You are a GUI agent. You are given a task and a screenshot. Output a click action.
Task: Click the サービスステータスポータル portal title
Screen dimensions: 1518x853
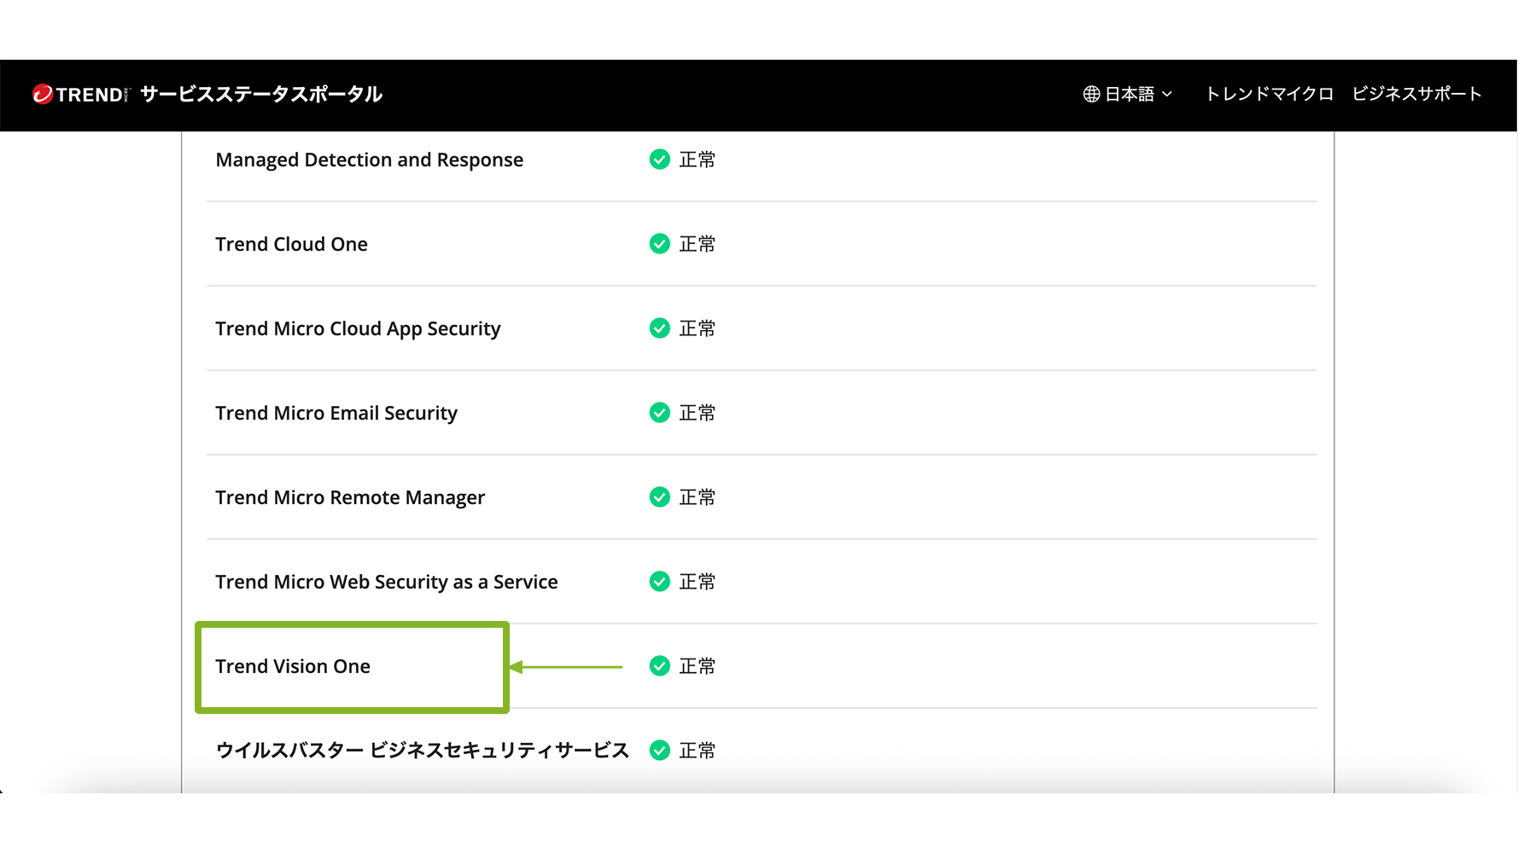click(x=261, y=95)
